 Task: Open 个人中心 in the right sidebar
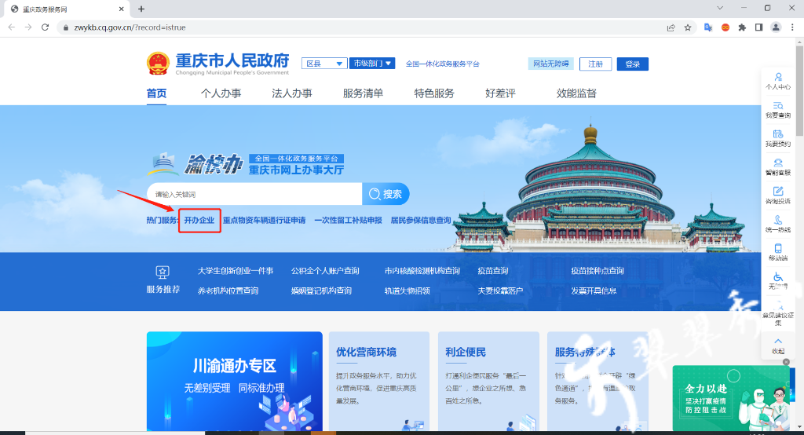(x=777, y=81)
